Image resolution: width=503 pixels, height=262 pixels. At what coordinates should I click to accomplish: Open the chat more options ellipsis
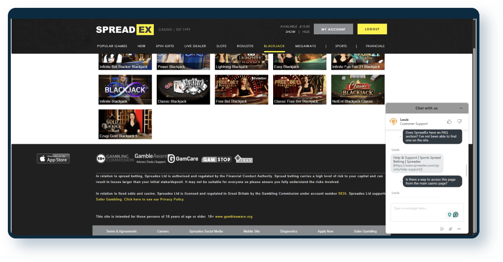click(x=459, y=229)
